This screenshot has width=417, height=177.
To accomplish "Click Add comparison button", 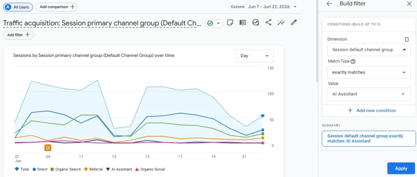I will pos(56,7).
